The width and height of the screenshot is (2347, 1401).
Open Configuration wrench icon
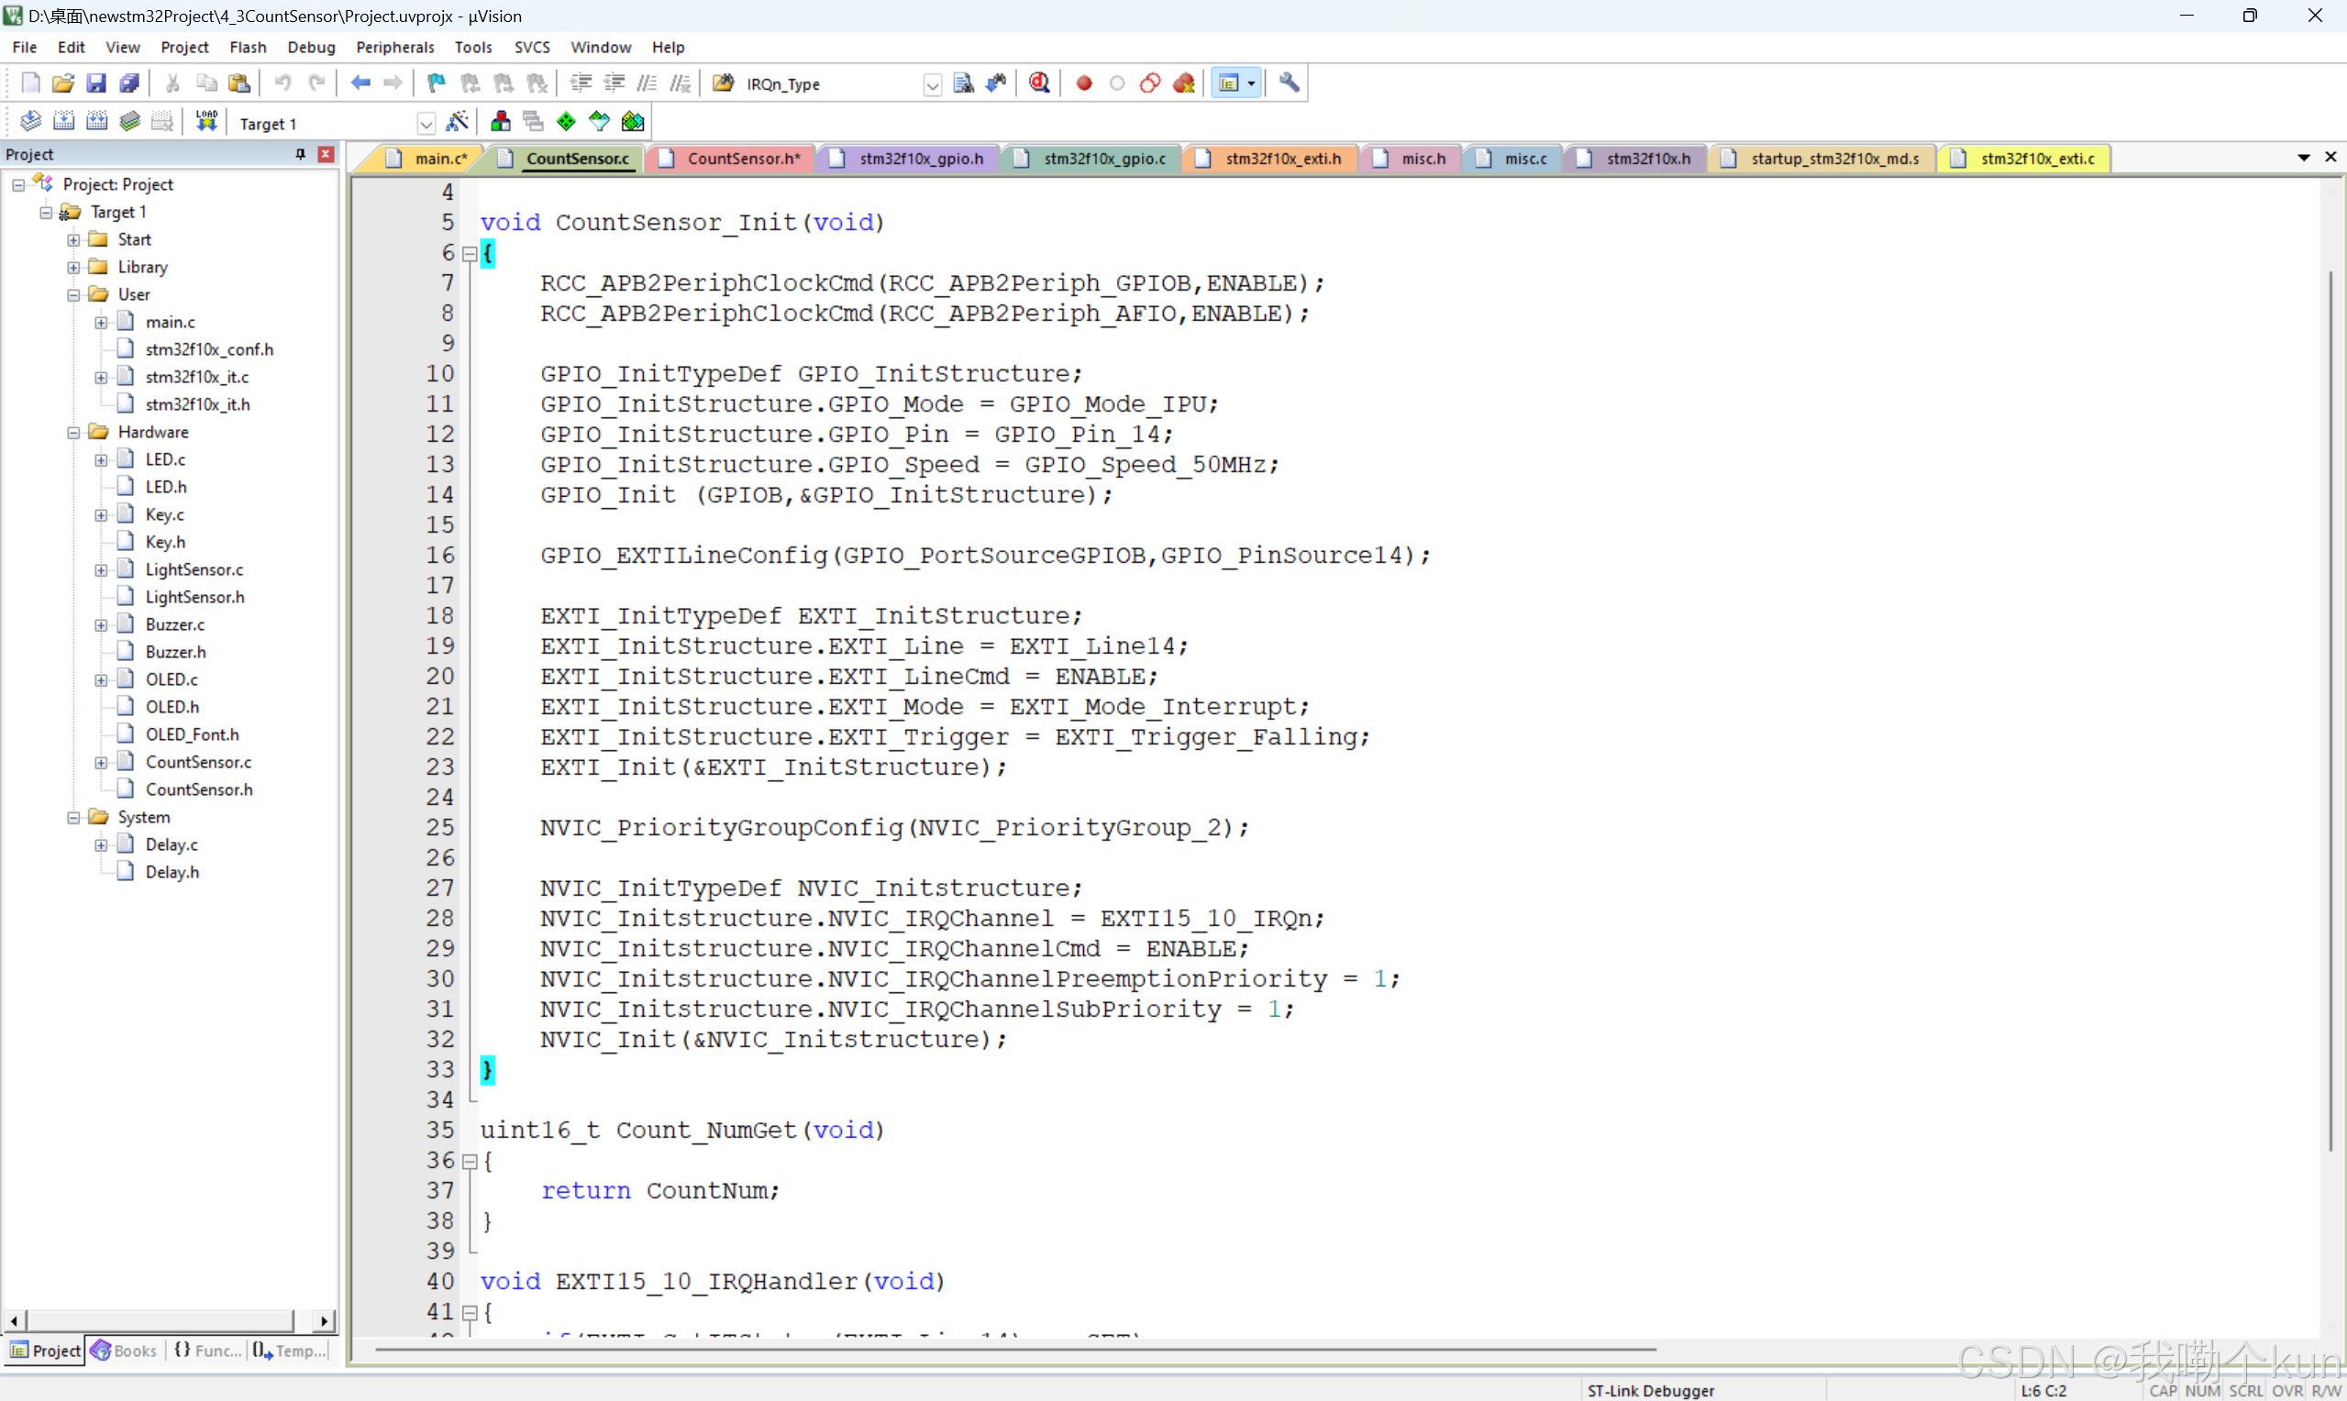[x=1289, y=83]
